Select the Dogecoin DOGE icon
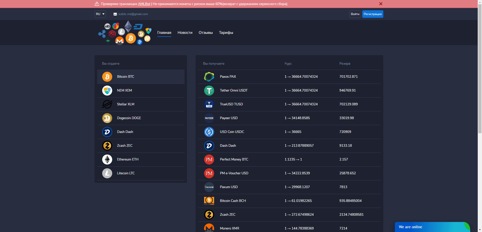 [107, 118]
